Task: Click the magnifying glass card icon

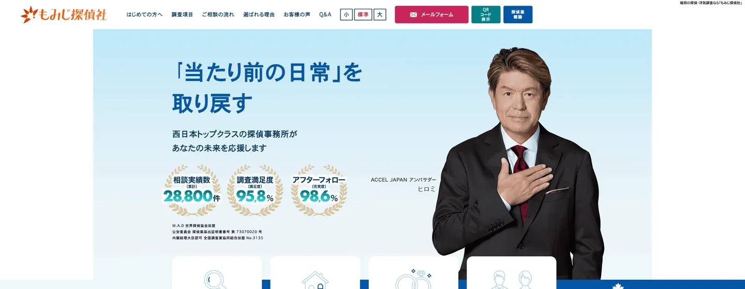Action: click(215, 280)
